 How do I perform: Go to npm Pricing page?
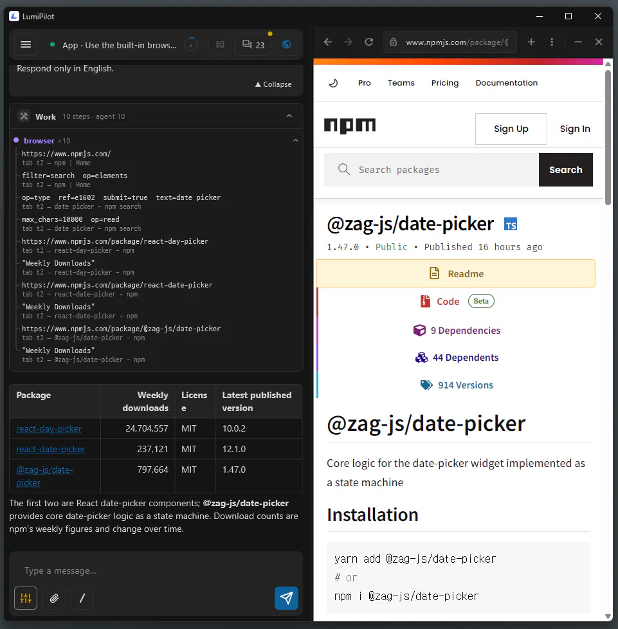click(445, 83)
